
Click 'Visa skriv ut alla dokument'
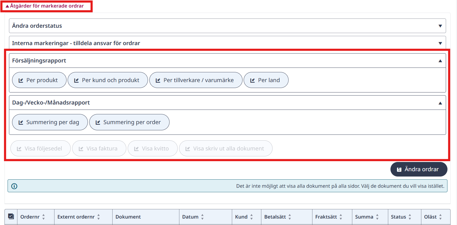(x=226, y=149)
